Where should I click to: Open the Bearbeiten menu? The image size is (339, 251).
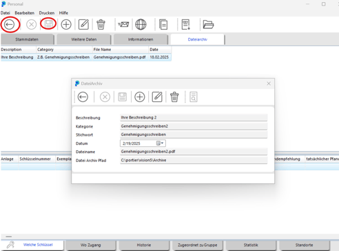coord(25,13)
